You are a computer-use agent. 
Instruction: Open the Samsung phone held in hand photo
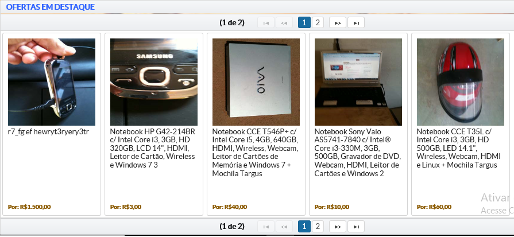pyautogui.click(x=52, y=82)
